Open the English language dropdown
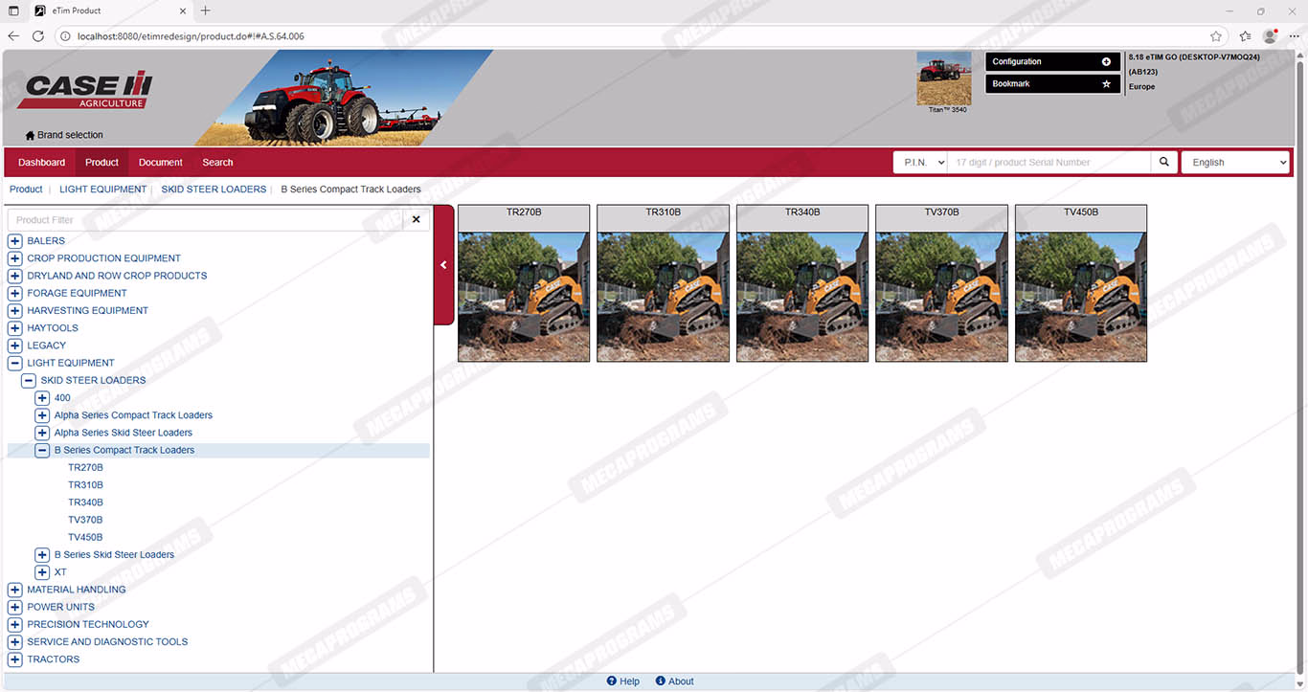 pyautogui.click(x=1235, y=163)
